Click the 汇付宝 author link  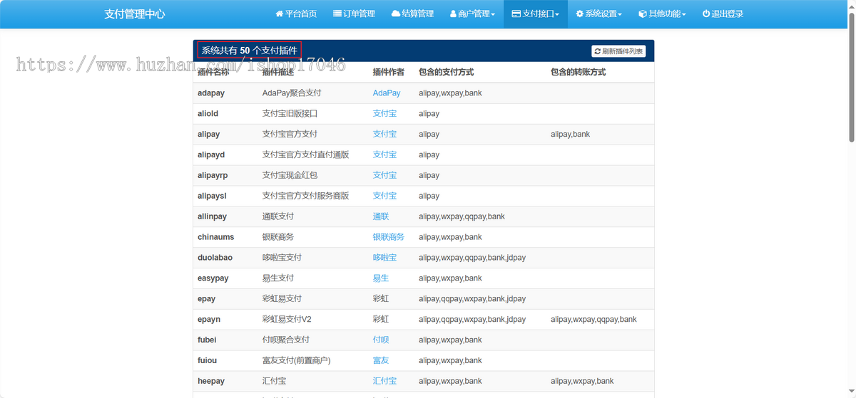(x=384, y=382)
